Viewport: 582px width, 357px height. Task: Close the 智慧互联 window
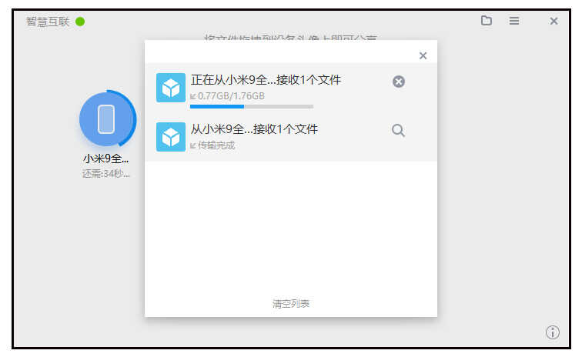tap(554, 21)
